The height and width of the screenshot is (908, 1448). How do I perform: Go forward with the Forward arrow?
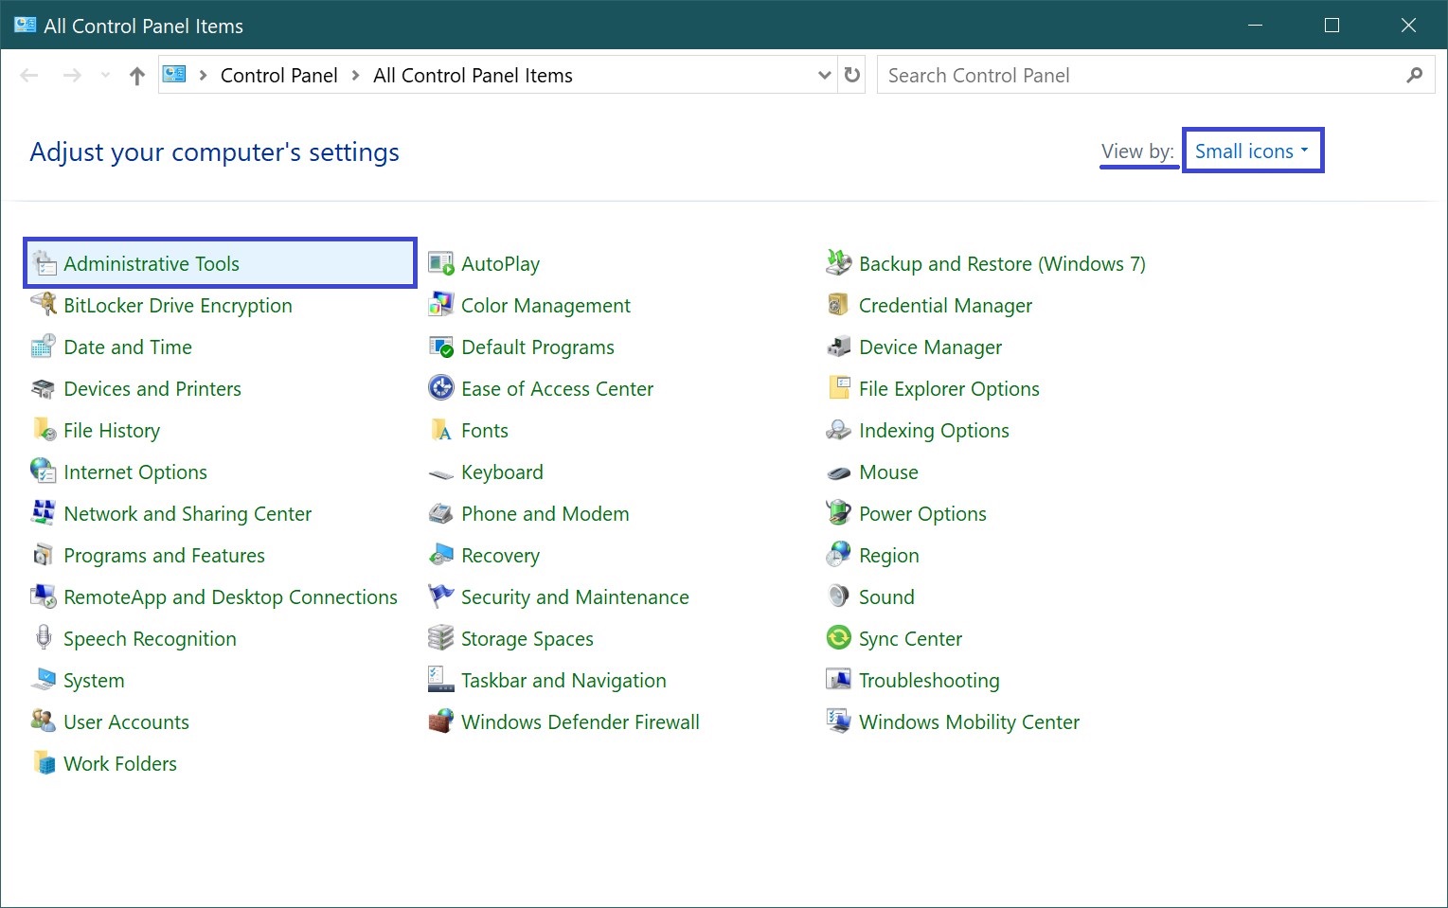point(72,76)
